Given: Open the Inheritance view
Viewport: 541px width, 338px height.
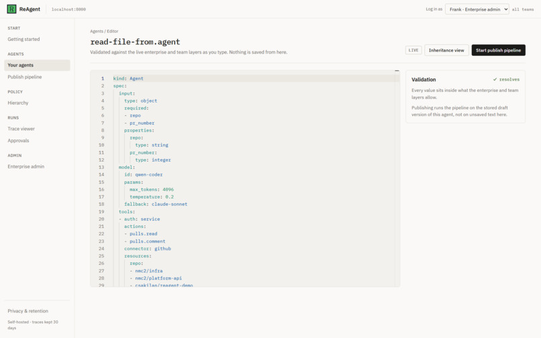Looking at the screenshot, I should 446,50.
